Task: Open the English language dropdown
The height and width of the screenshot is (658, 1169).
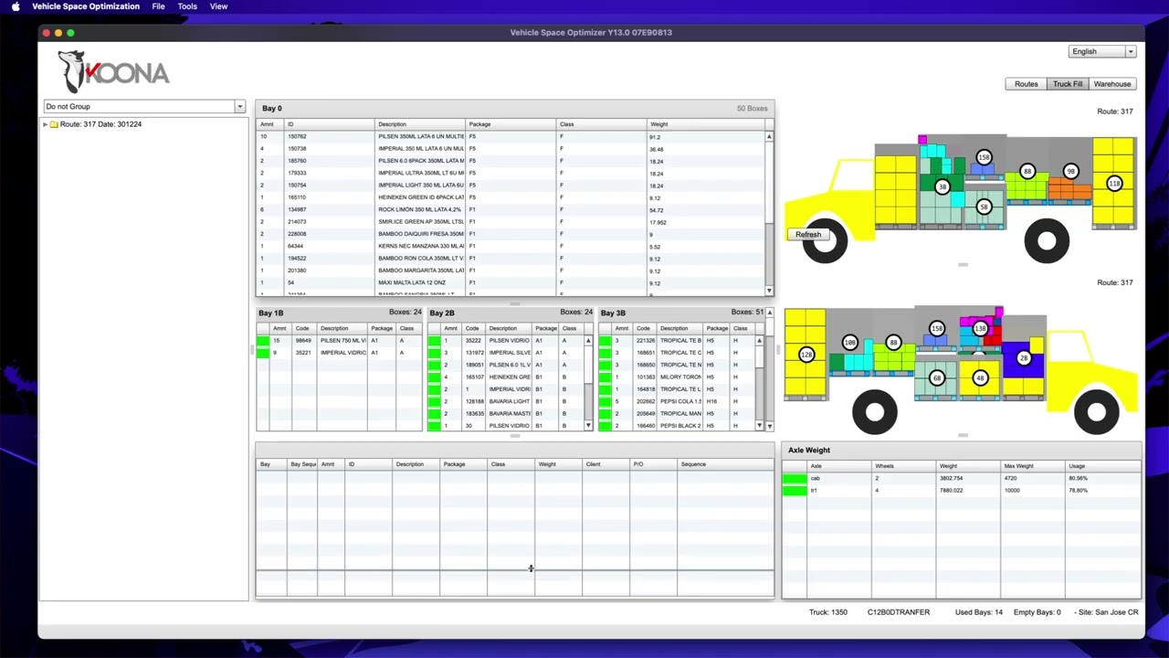Action: coord(1131,51)
